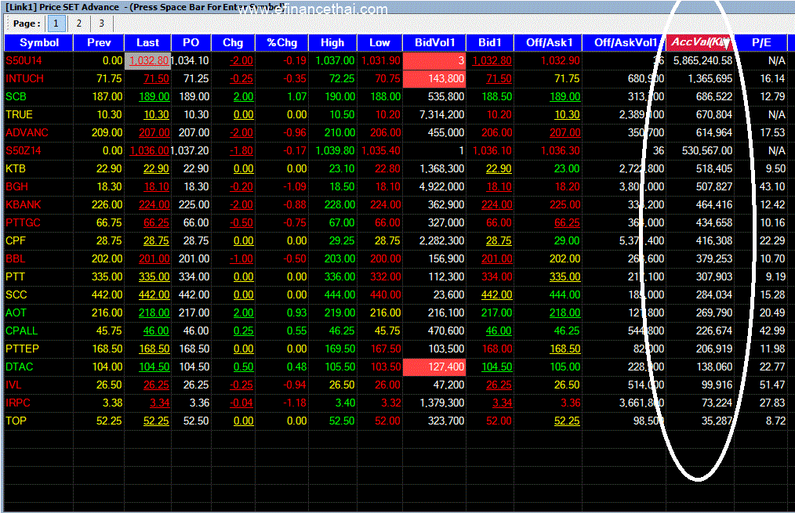This screenshot has width=795, height=513.
Task: Click the highlighted last price 1,032.80
Action: [149, 61]
